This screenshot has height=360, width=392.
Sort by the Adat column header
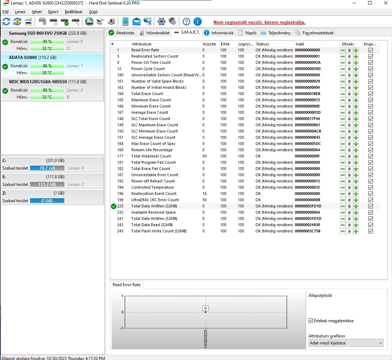pos(316,44)
